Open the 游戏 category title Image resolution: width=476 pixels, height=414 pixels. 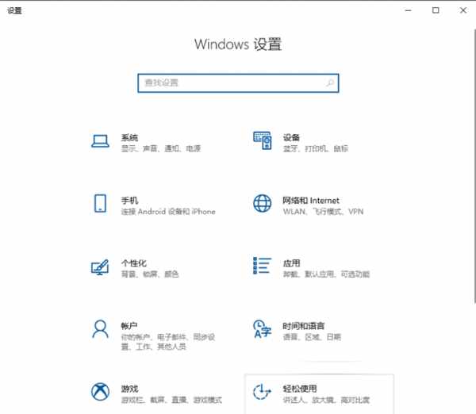click(129, 389)
